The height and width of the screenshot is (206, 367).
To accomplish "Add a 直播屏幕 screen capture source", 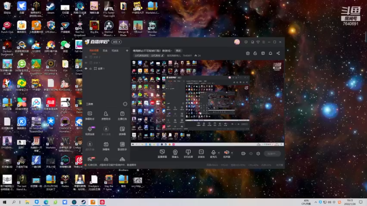I will pos(162,154).
